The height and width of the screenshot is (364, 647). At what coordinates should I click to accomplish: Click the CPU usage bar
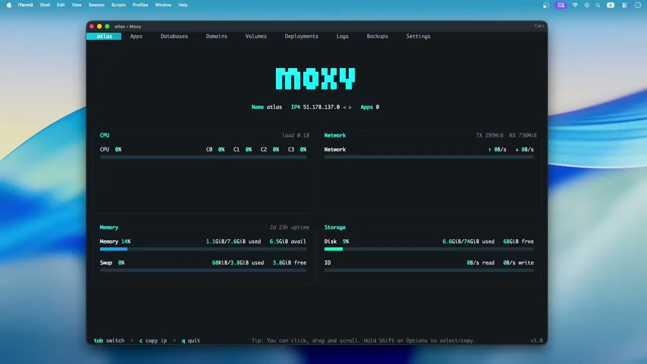click(203, 157)
